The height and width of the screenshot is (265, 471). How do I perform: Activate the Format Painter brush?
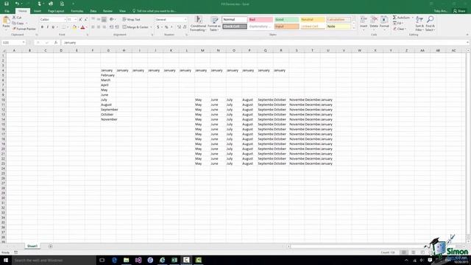24,29
